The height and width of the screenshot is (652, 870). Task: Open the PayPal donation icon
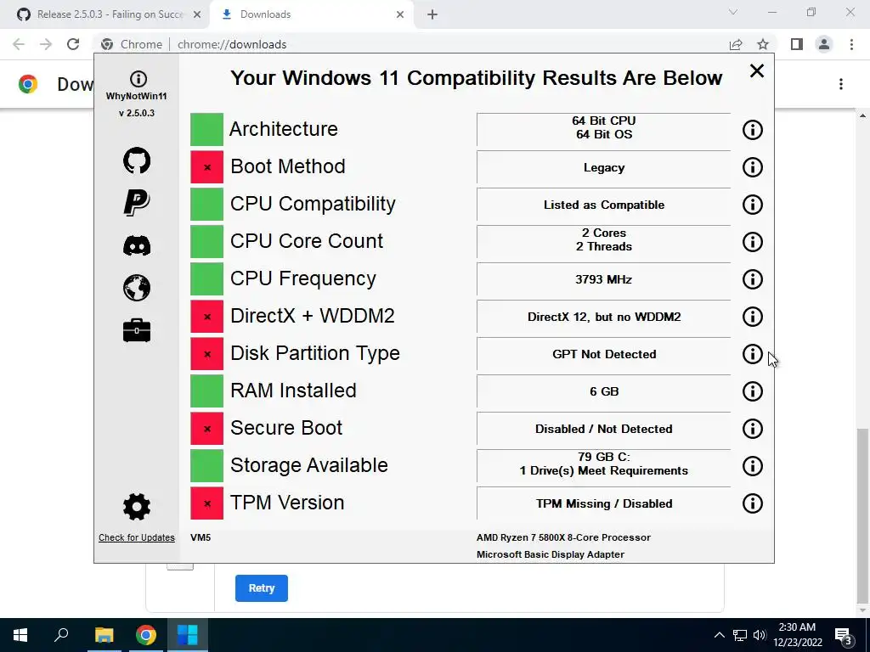(137, 202)
